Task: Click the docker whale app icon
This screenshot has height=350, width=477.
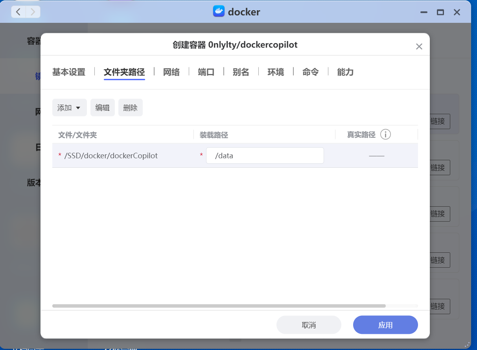Action: pos(219,11)
